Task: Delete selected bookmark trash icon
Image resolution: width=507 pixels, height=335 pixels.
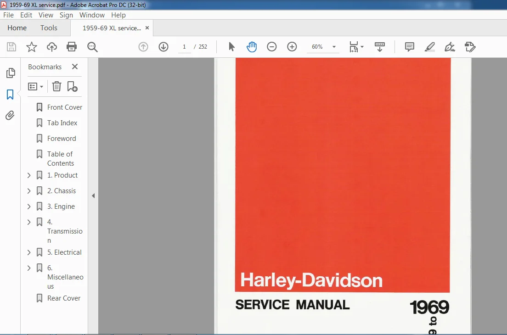Action: click(x=56, y=87)
